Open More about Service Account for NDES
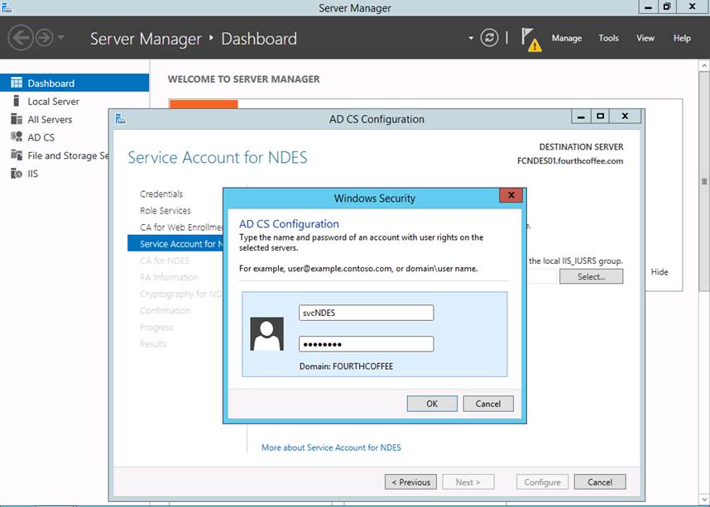 [331, 447]
